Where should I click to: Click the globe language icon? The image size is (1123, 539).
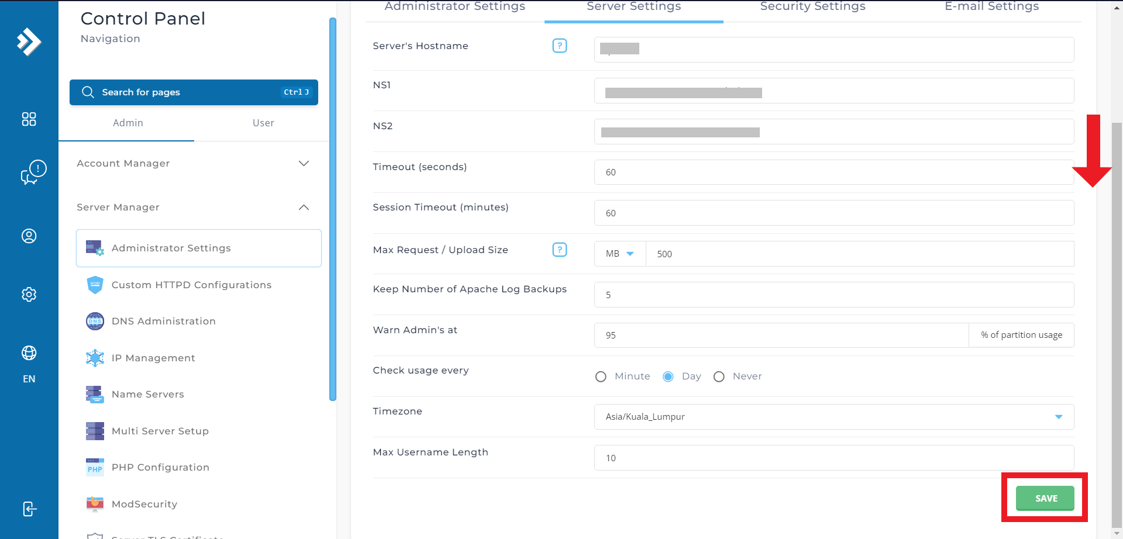pos(29,353)
